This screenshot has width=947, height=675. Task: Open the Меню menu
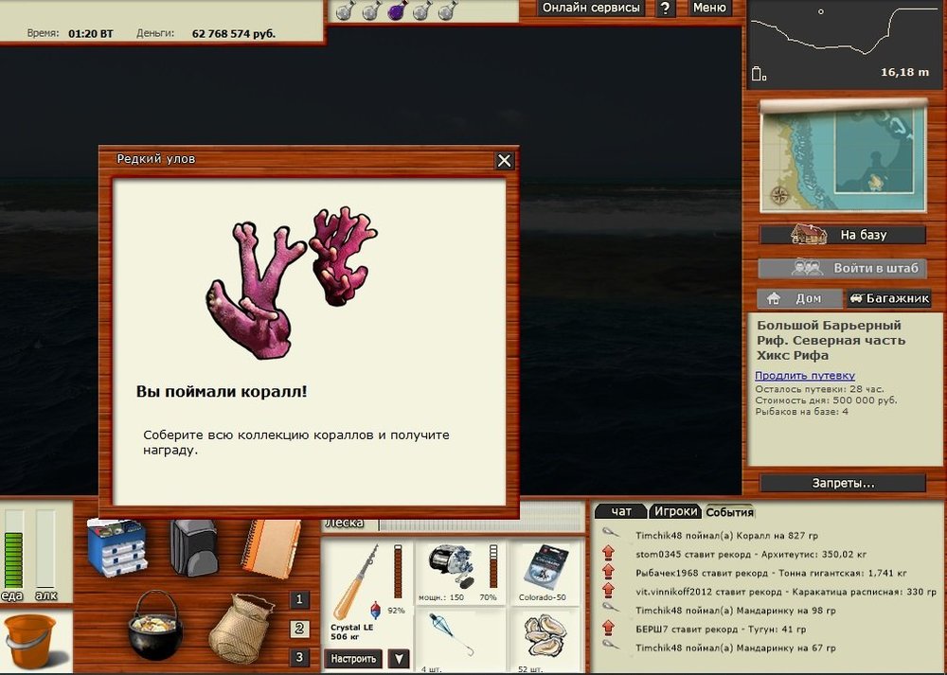(708, 8)
